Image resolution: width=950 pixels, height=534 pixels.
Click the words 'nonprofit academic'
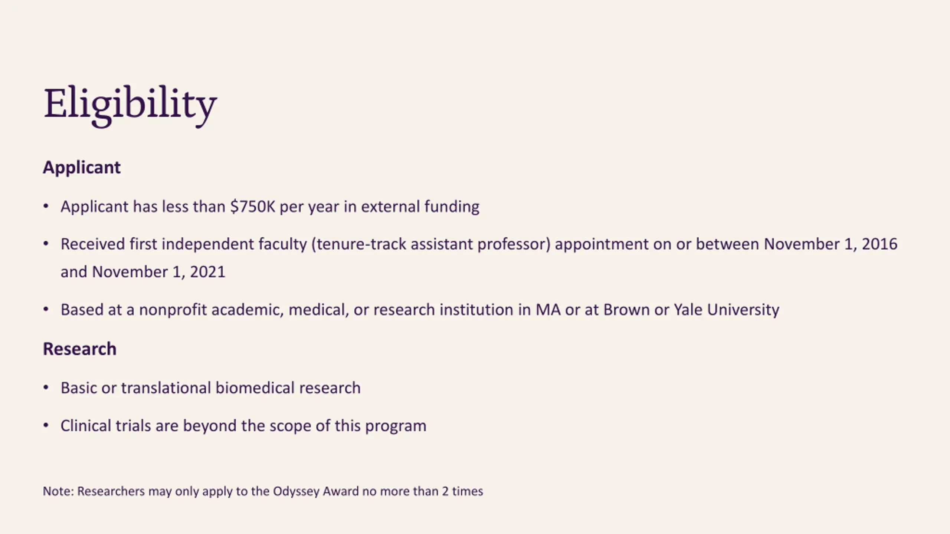click(x=211, y=310)
